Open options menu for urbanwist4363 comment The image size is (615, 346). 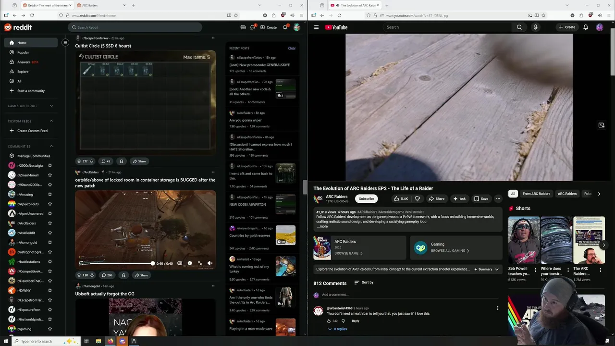tap(497, 308)
